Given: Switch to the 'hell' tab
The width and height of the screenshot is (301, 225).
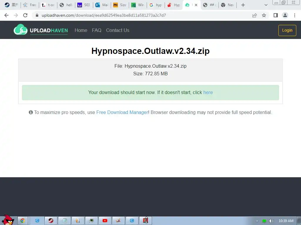Looking at the screenshot, I should pyautogui.click(x=66, y=5).
